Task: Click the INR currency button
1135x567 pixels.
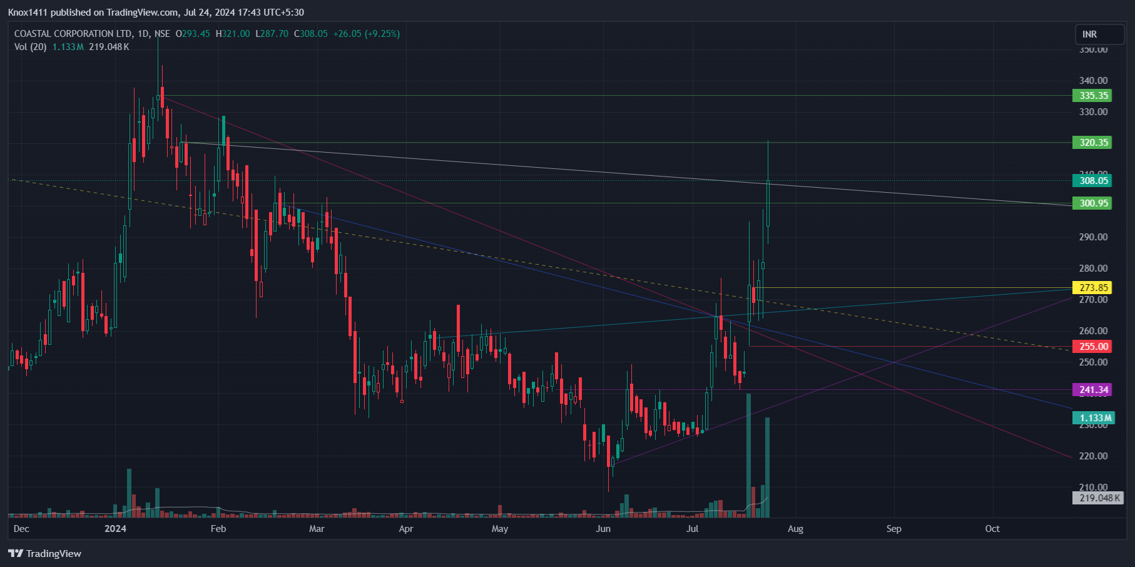Action: 1099,34
